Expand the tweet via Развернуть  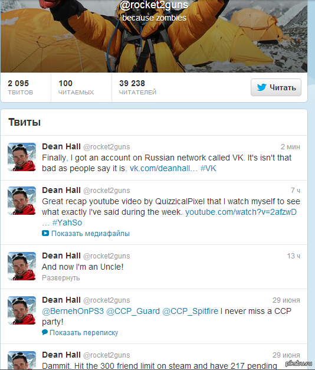[61, 278]
